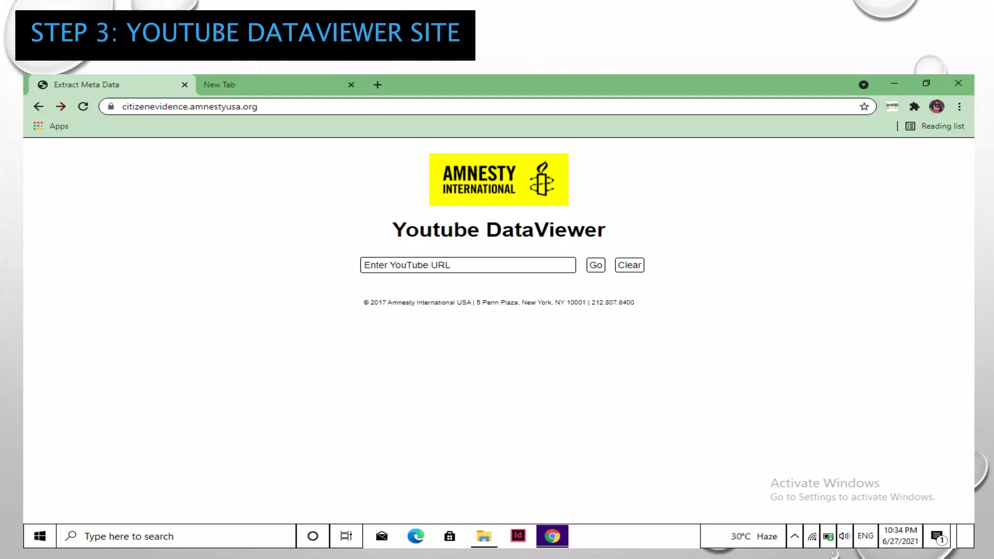
Task: Click the Enter YouTube URL field
Action: 467,265
